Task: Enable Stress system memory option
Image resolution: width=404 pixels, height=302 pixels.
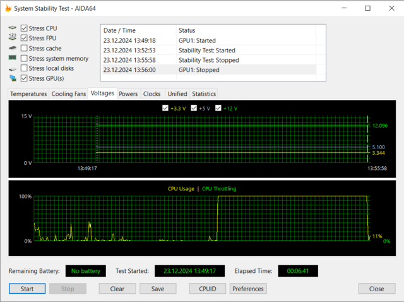Action: click(x=24, y=58)
